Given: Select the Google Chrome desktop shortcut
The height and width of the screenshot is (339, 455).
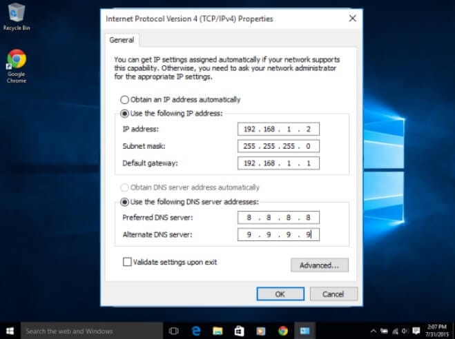Looking at the screenshot, I should [x=17, y=66].
